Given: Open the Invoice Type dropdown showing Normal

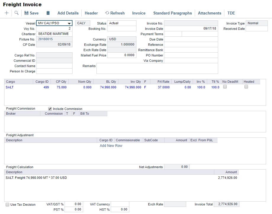Looking at the screenshot, I should (257, 23).
